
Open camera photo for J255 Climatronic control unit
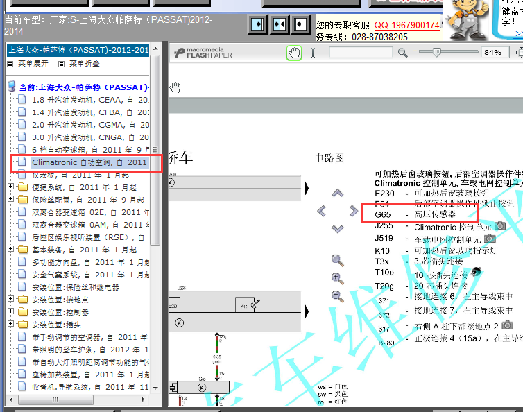coord(501,226)
